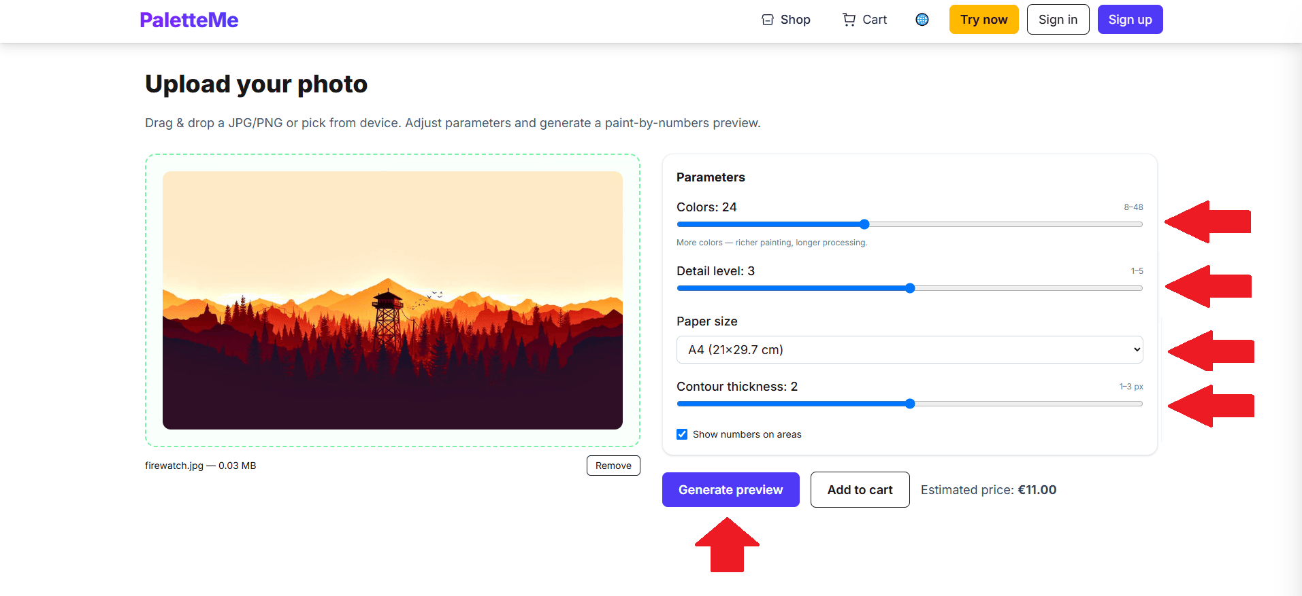Open the Paper size dropdown
Screen dimensions: 1302x596
point(910,350)
